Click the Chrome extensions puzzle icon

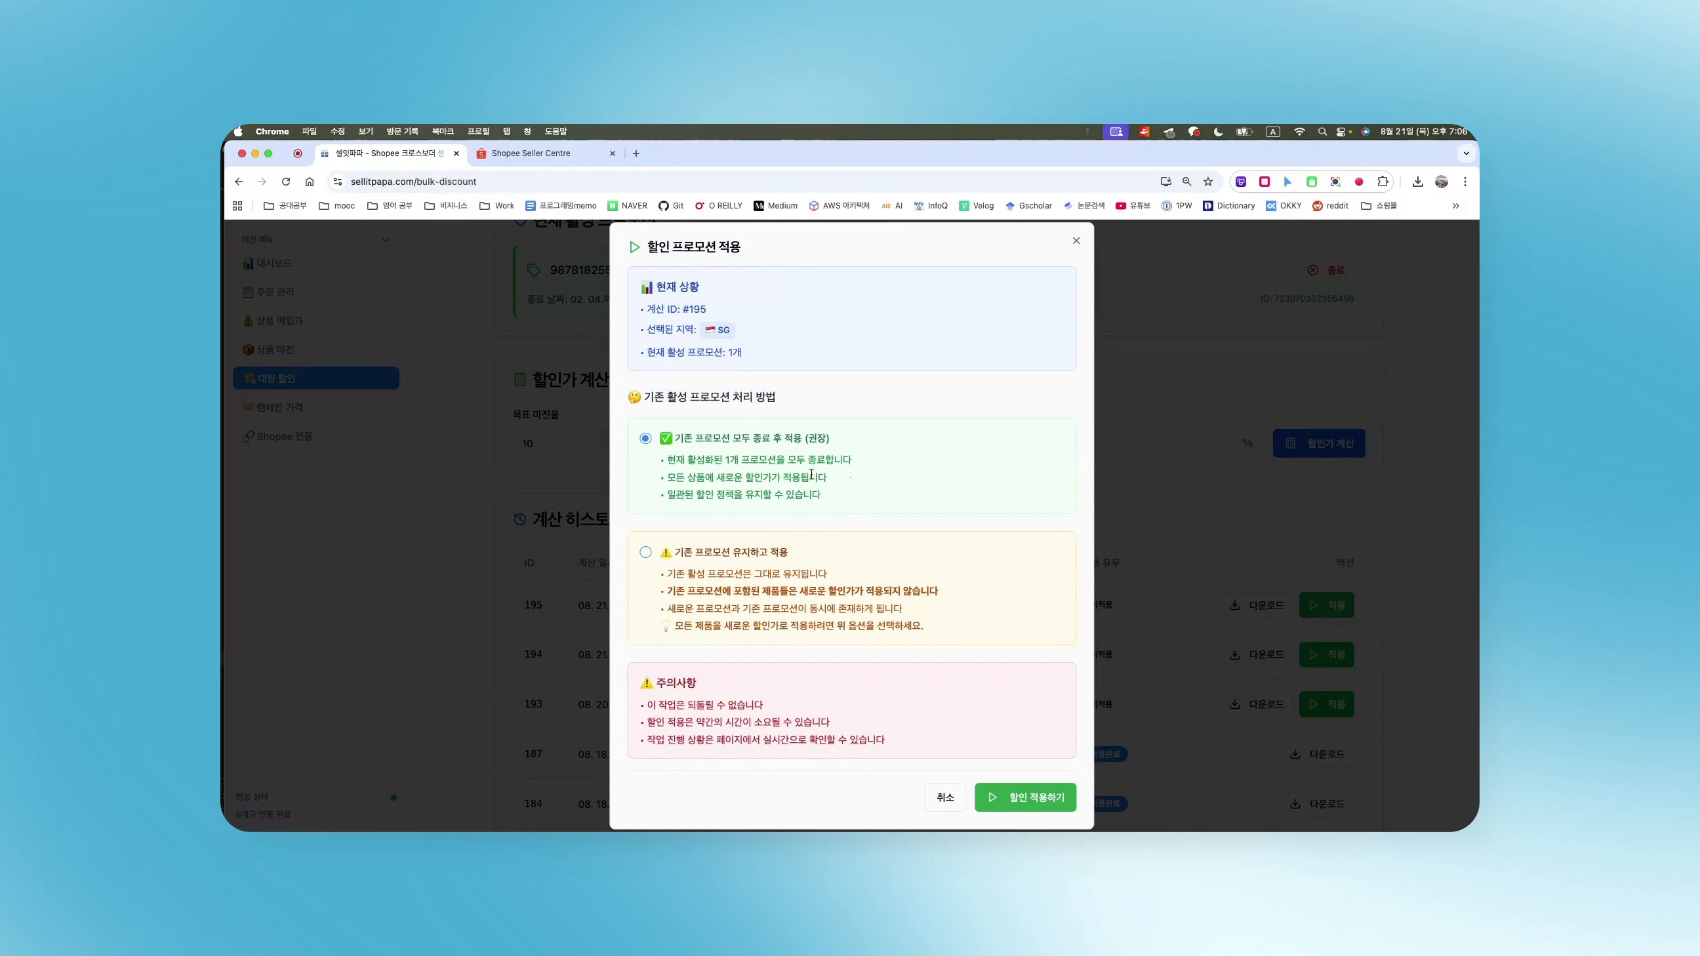(x=1383, y=182)
